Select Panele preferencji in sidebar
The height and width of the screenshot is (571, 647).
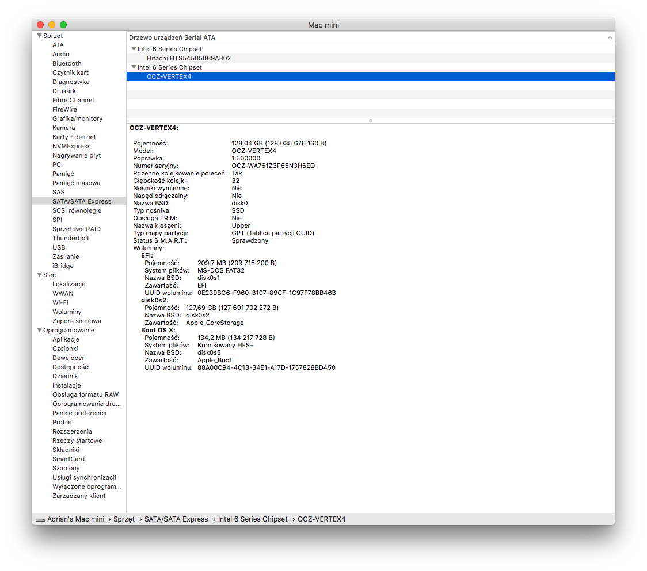pos(79,413)
